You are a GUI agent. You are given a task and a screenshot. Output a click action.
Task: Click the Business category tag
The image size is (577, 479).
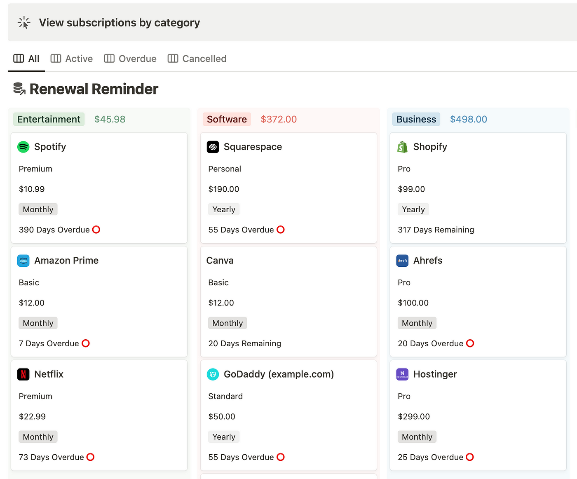416,119
